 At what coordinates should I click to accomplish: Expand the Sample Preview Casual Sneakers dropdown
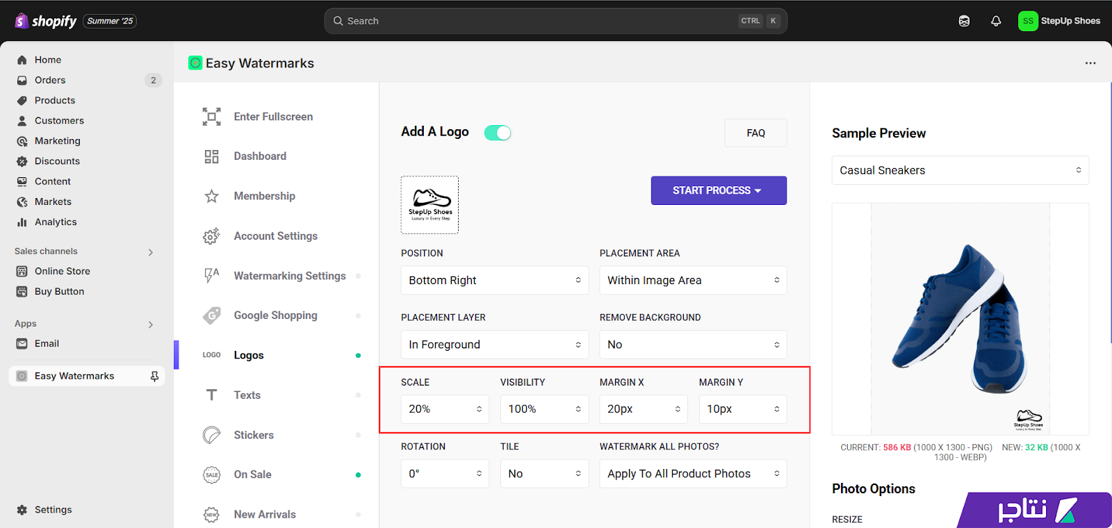[960, 170]
